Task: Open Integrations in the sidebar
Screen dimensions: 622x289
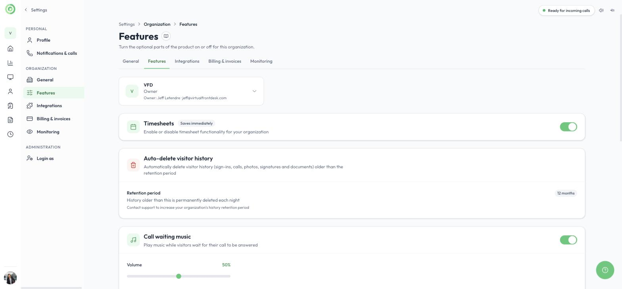Action: [x=54, y=106]
